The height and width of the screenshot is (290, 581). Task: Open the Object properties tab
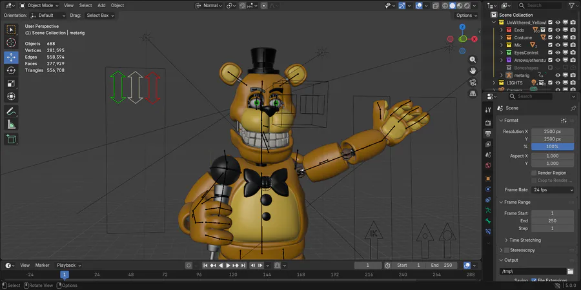click(x=489, y=179)
